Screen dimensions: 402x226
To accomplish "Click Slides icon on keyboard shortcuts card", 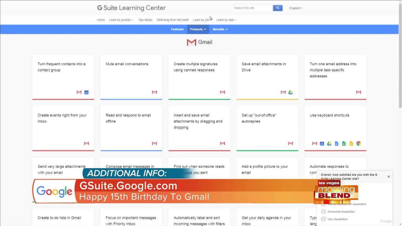I will click(x=351, y=143).
